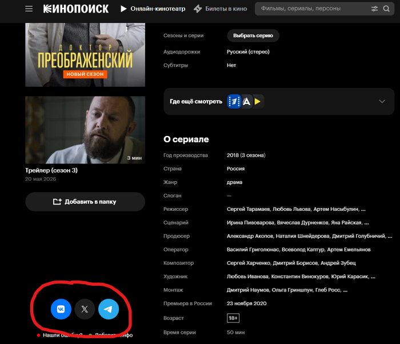This screenshot has height=344, width=400.
Task: Click the Русский (стерео) audio track text
Action: pyautogui.click(x=248, y=52)
